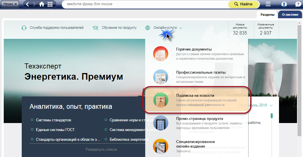Open the Меню dropdown button
The height and width of the screenshot is (157, 303).
[x=11, y=4]
